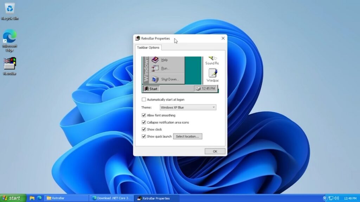
Task: Open the Theme dropdown list
Action: point(188,107)
